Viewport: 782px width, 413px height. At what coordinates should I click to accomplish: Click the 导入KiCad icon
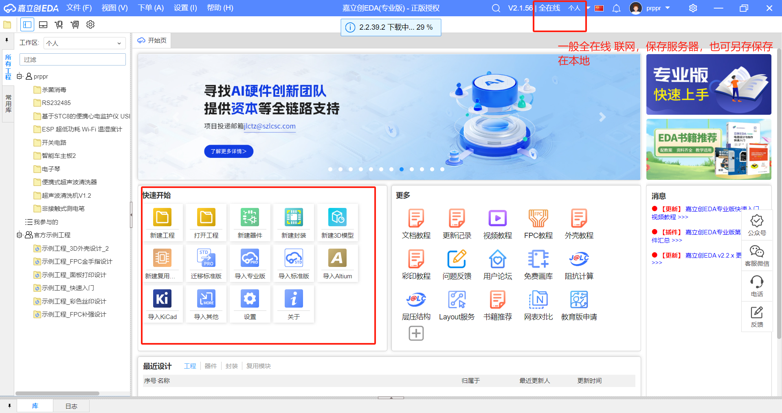coord(162,299)
